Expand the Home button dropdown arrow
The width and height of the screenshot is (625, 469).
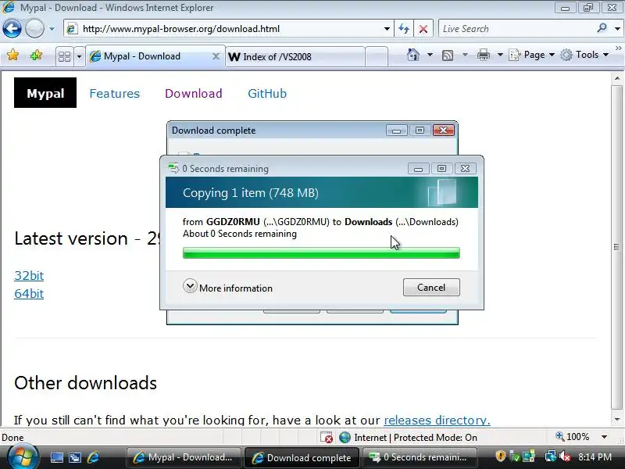click(x=430, y=55)
